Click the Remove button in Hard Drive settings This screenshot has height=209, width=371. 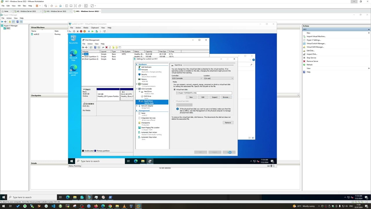point(228,123)
